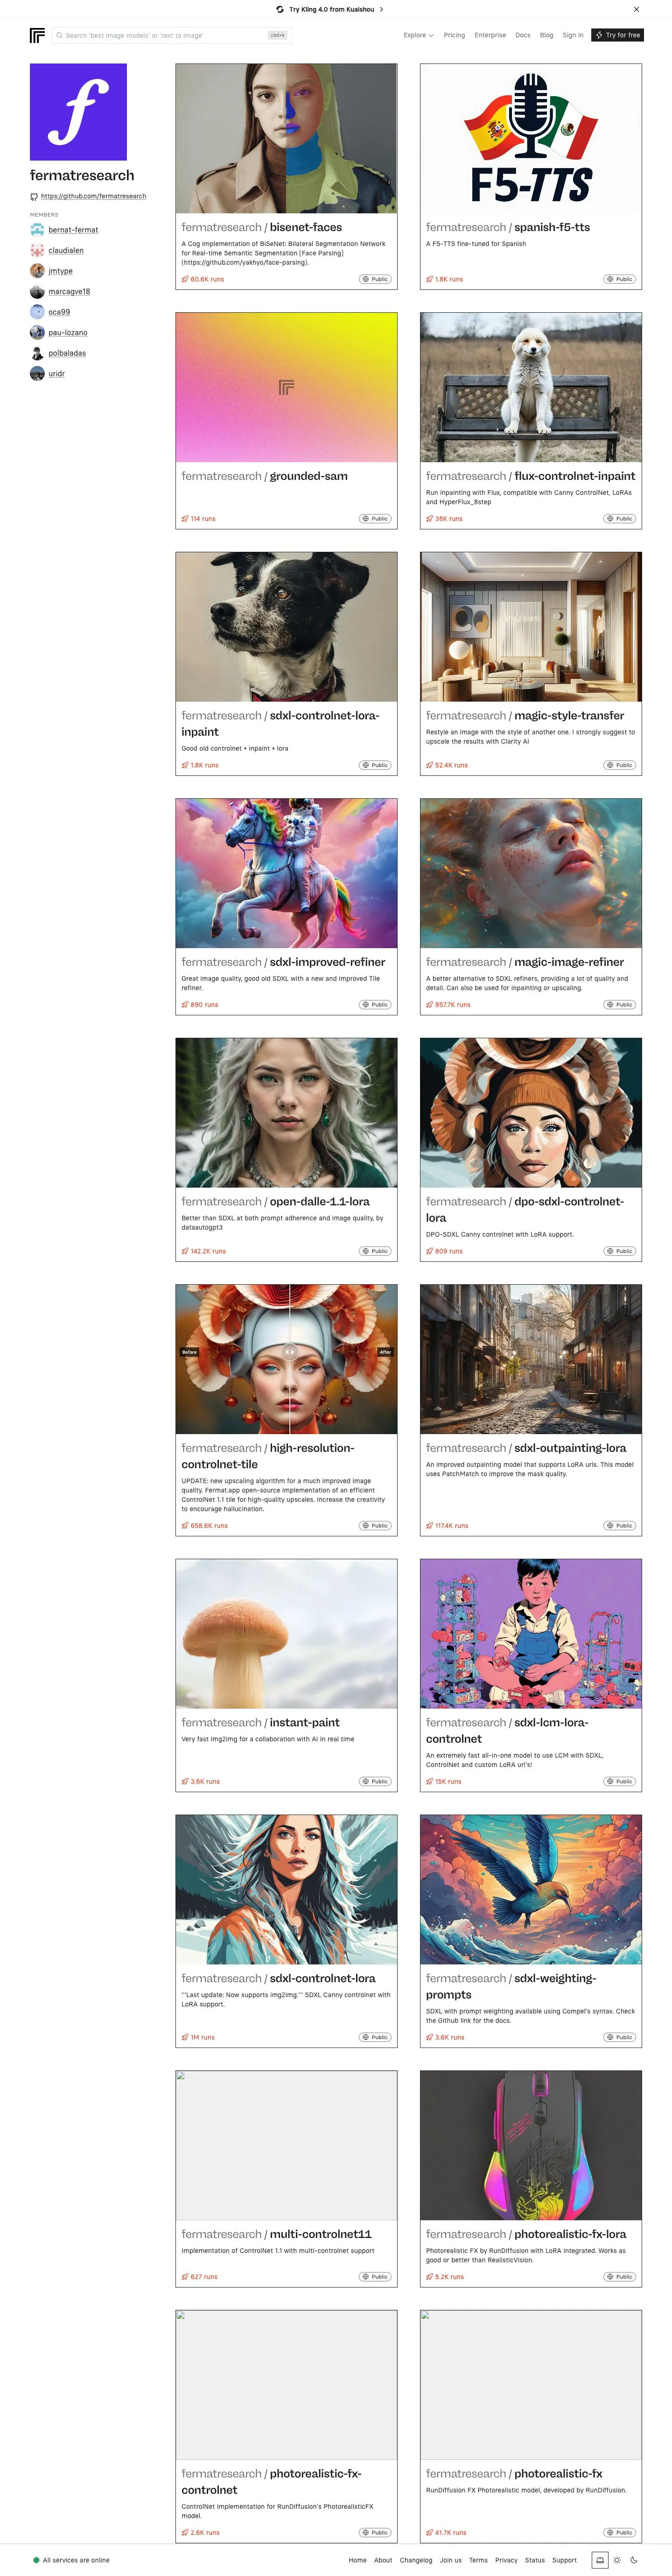Click jmtype's profile avatar
The height and width of the screenshot is (2576, 672).
[x=37, y=271]
